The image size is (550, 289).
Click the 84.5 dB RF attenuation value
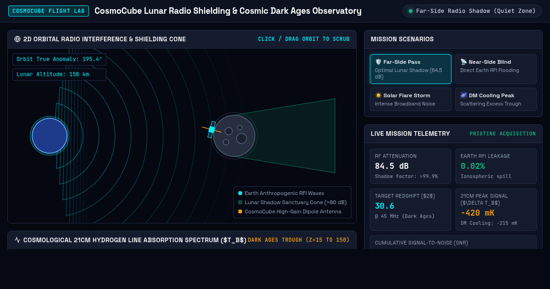392,166
